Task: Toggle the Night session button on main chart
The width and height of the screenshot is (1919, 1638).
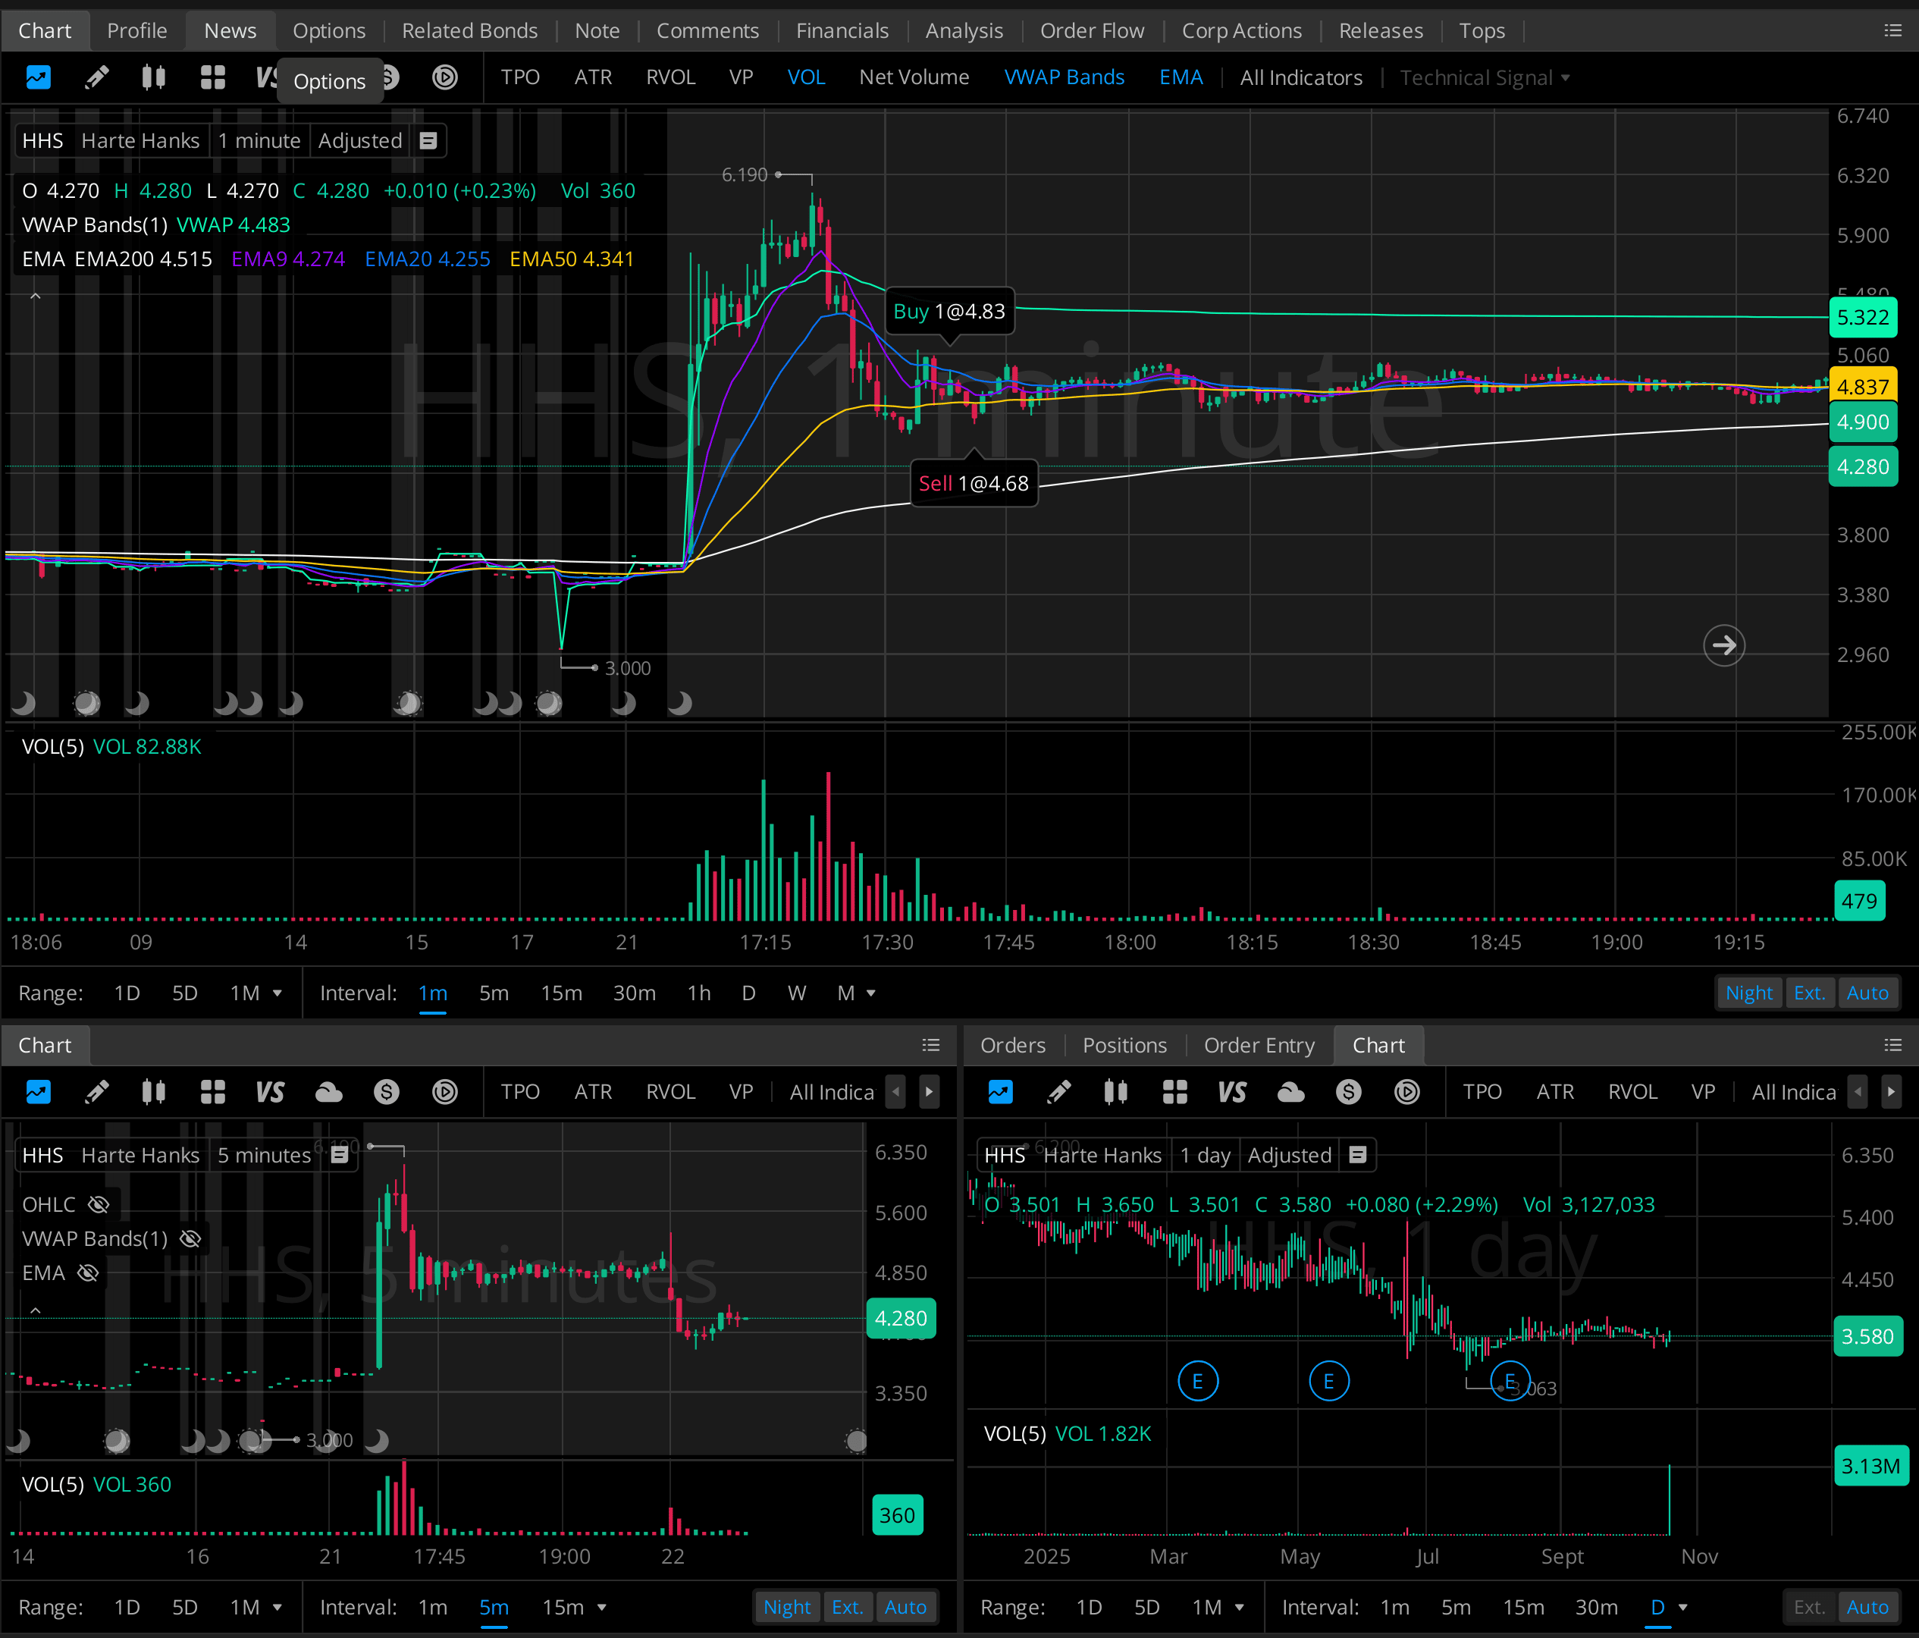Action: point(1748,993)
